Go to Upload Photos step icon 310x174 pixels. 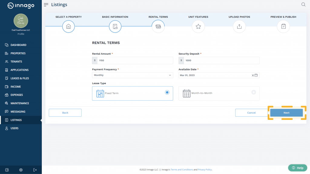(x=239, y=27)
